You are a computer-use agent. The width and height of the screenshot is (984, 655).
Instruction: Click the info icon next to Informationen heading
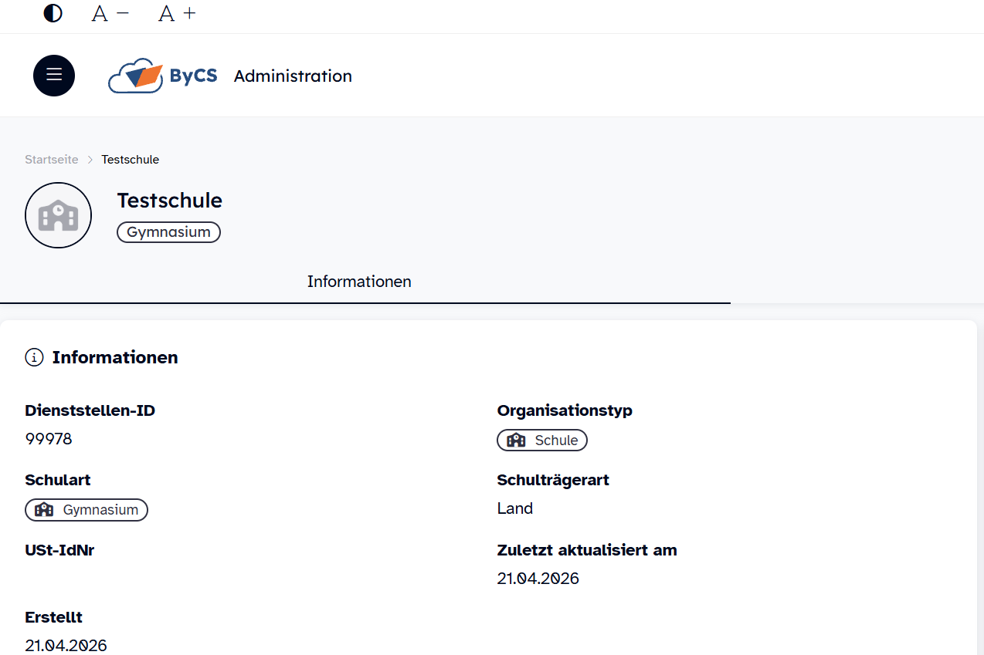(35, 357)
